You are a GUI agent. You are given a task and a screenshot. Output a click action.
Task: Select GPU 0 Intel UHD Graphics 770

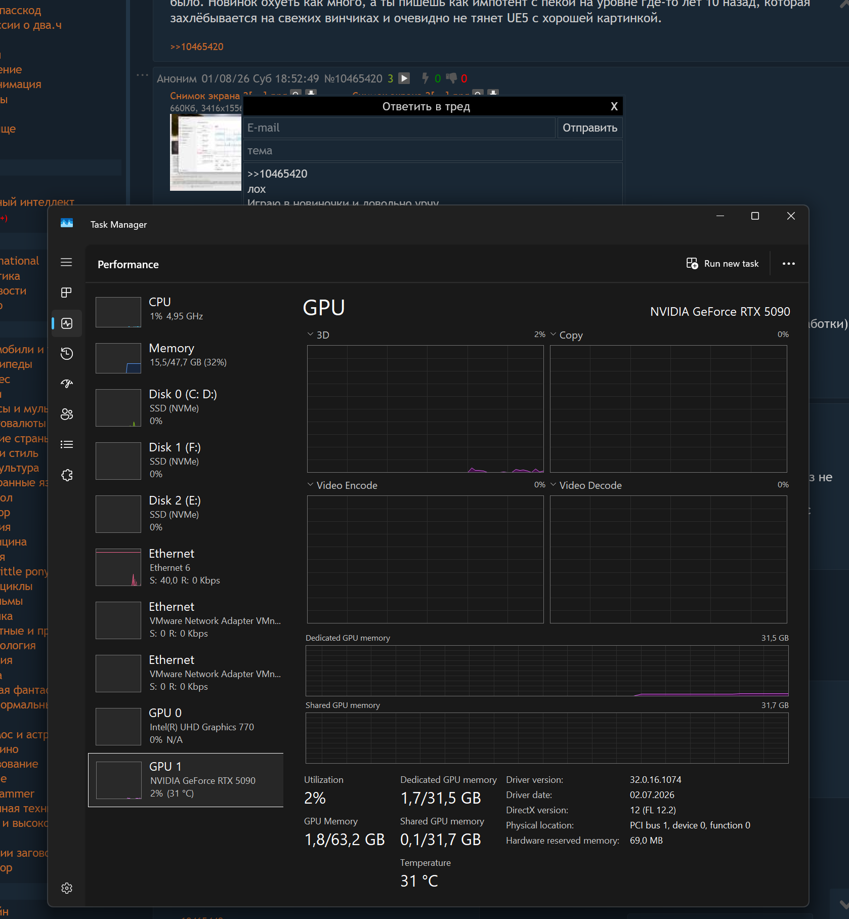point(186,727)
